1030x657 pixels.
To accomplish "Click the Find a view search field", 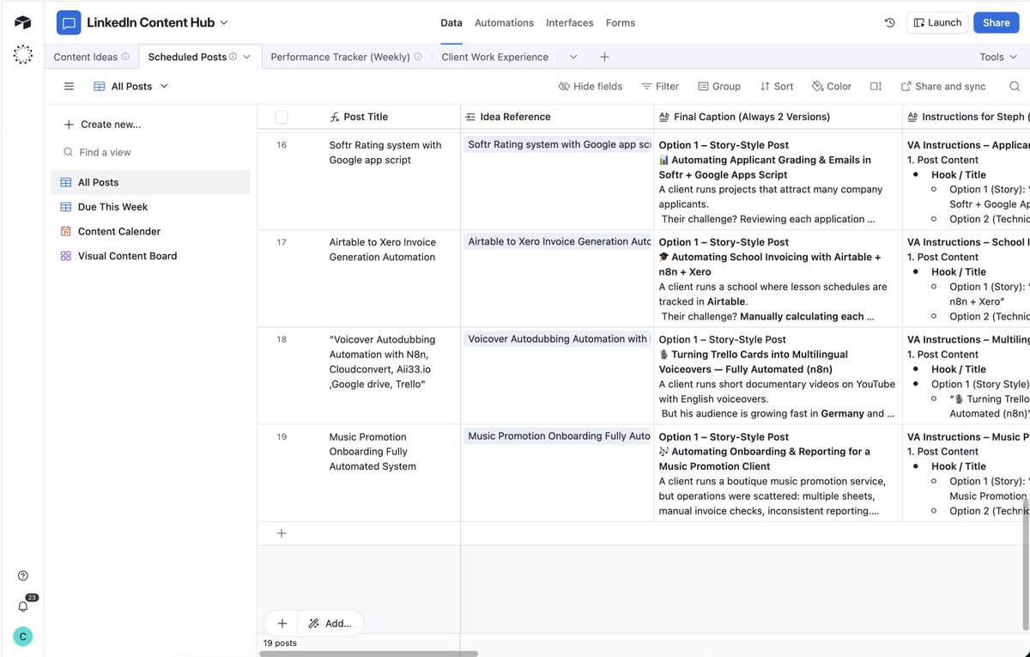I will click(150, 152).
